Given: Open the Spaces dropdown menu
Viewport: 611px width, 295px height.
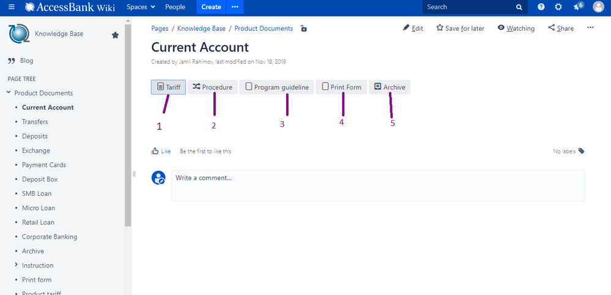Looking at the screenshot, I should pos(141,7).
